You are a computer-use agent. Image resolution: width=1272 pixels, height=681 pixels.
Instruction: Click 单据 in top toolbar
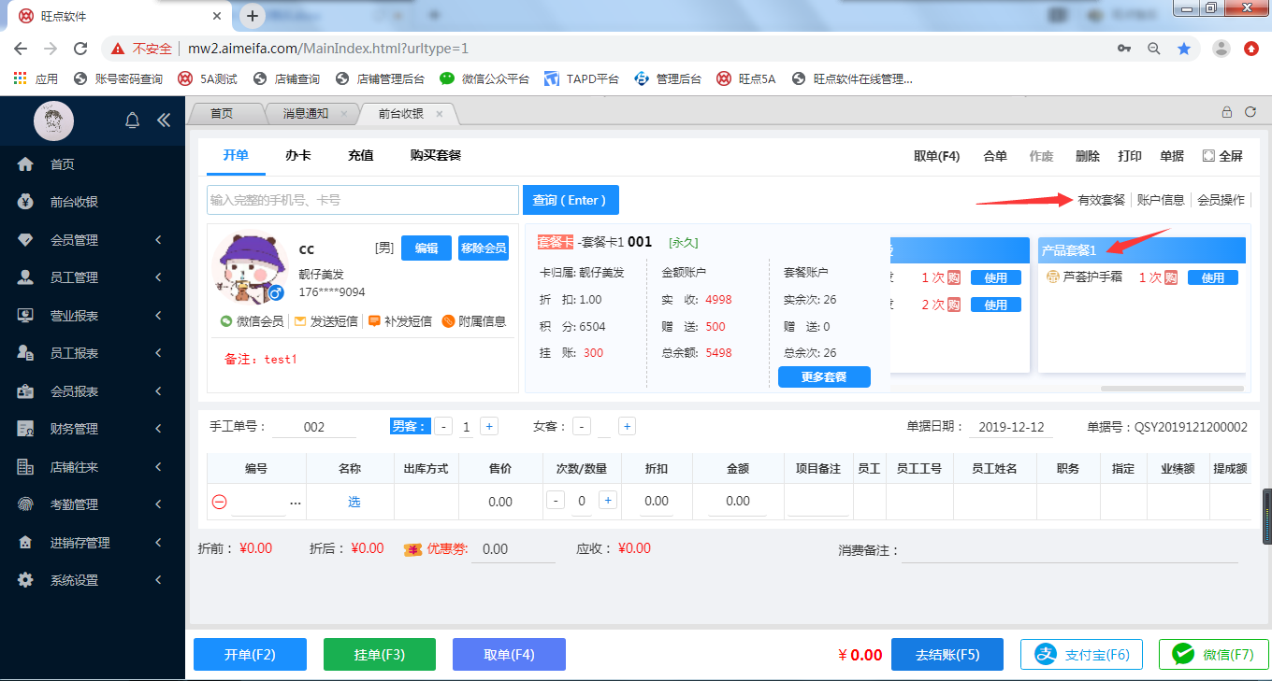(1172, 157)
